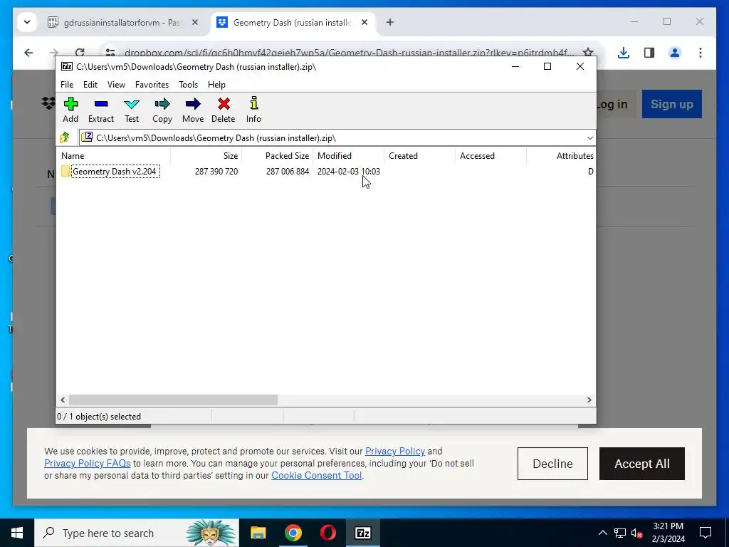Open Chrome three-dot menu
729x547 pixels.
click(x=701, y=53)
